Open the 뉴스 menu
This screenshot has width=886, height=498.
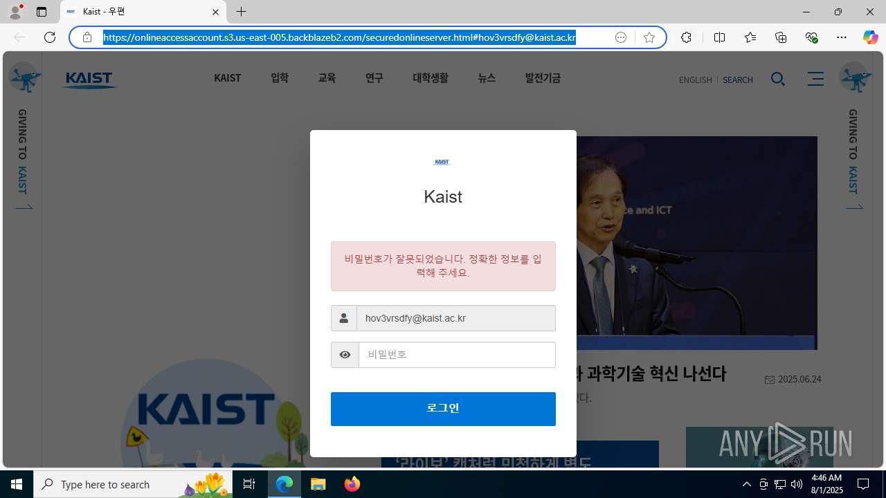point(487,78)
